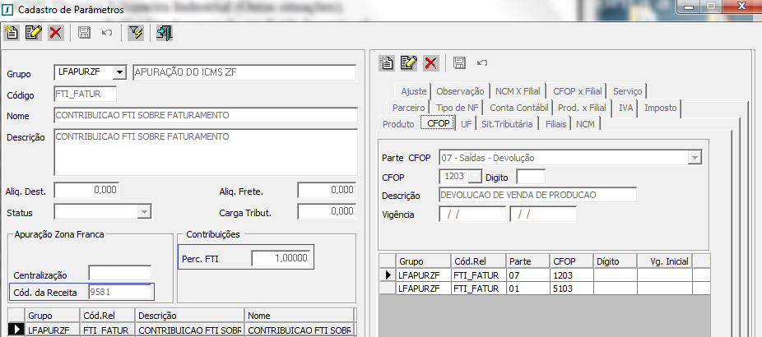This screenshot has width=762, height=337.
Task: Open the CFOP 1203 dropdown arrow
Action: pyautogui.click(x=476, y=177)
